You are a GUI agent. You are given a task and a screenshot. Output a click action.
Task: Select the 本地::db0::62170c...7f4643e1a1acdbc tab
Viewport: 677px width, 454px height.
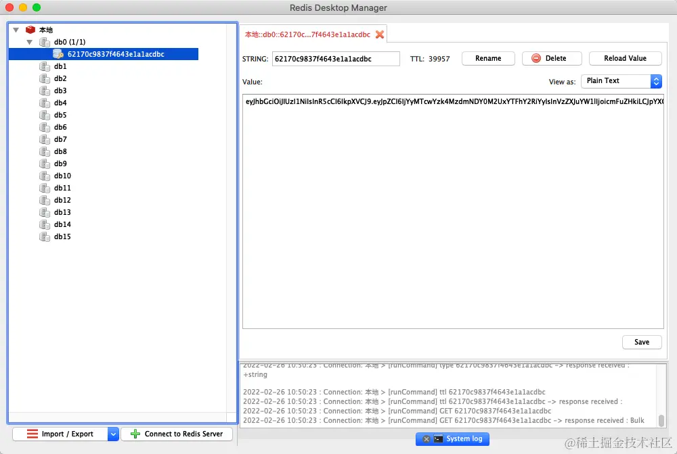(313, 34)
